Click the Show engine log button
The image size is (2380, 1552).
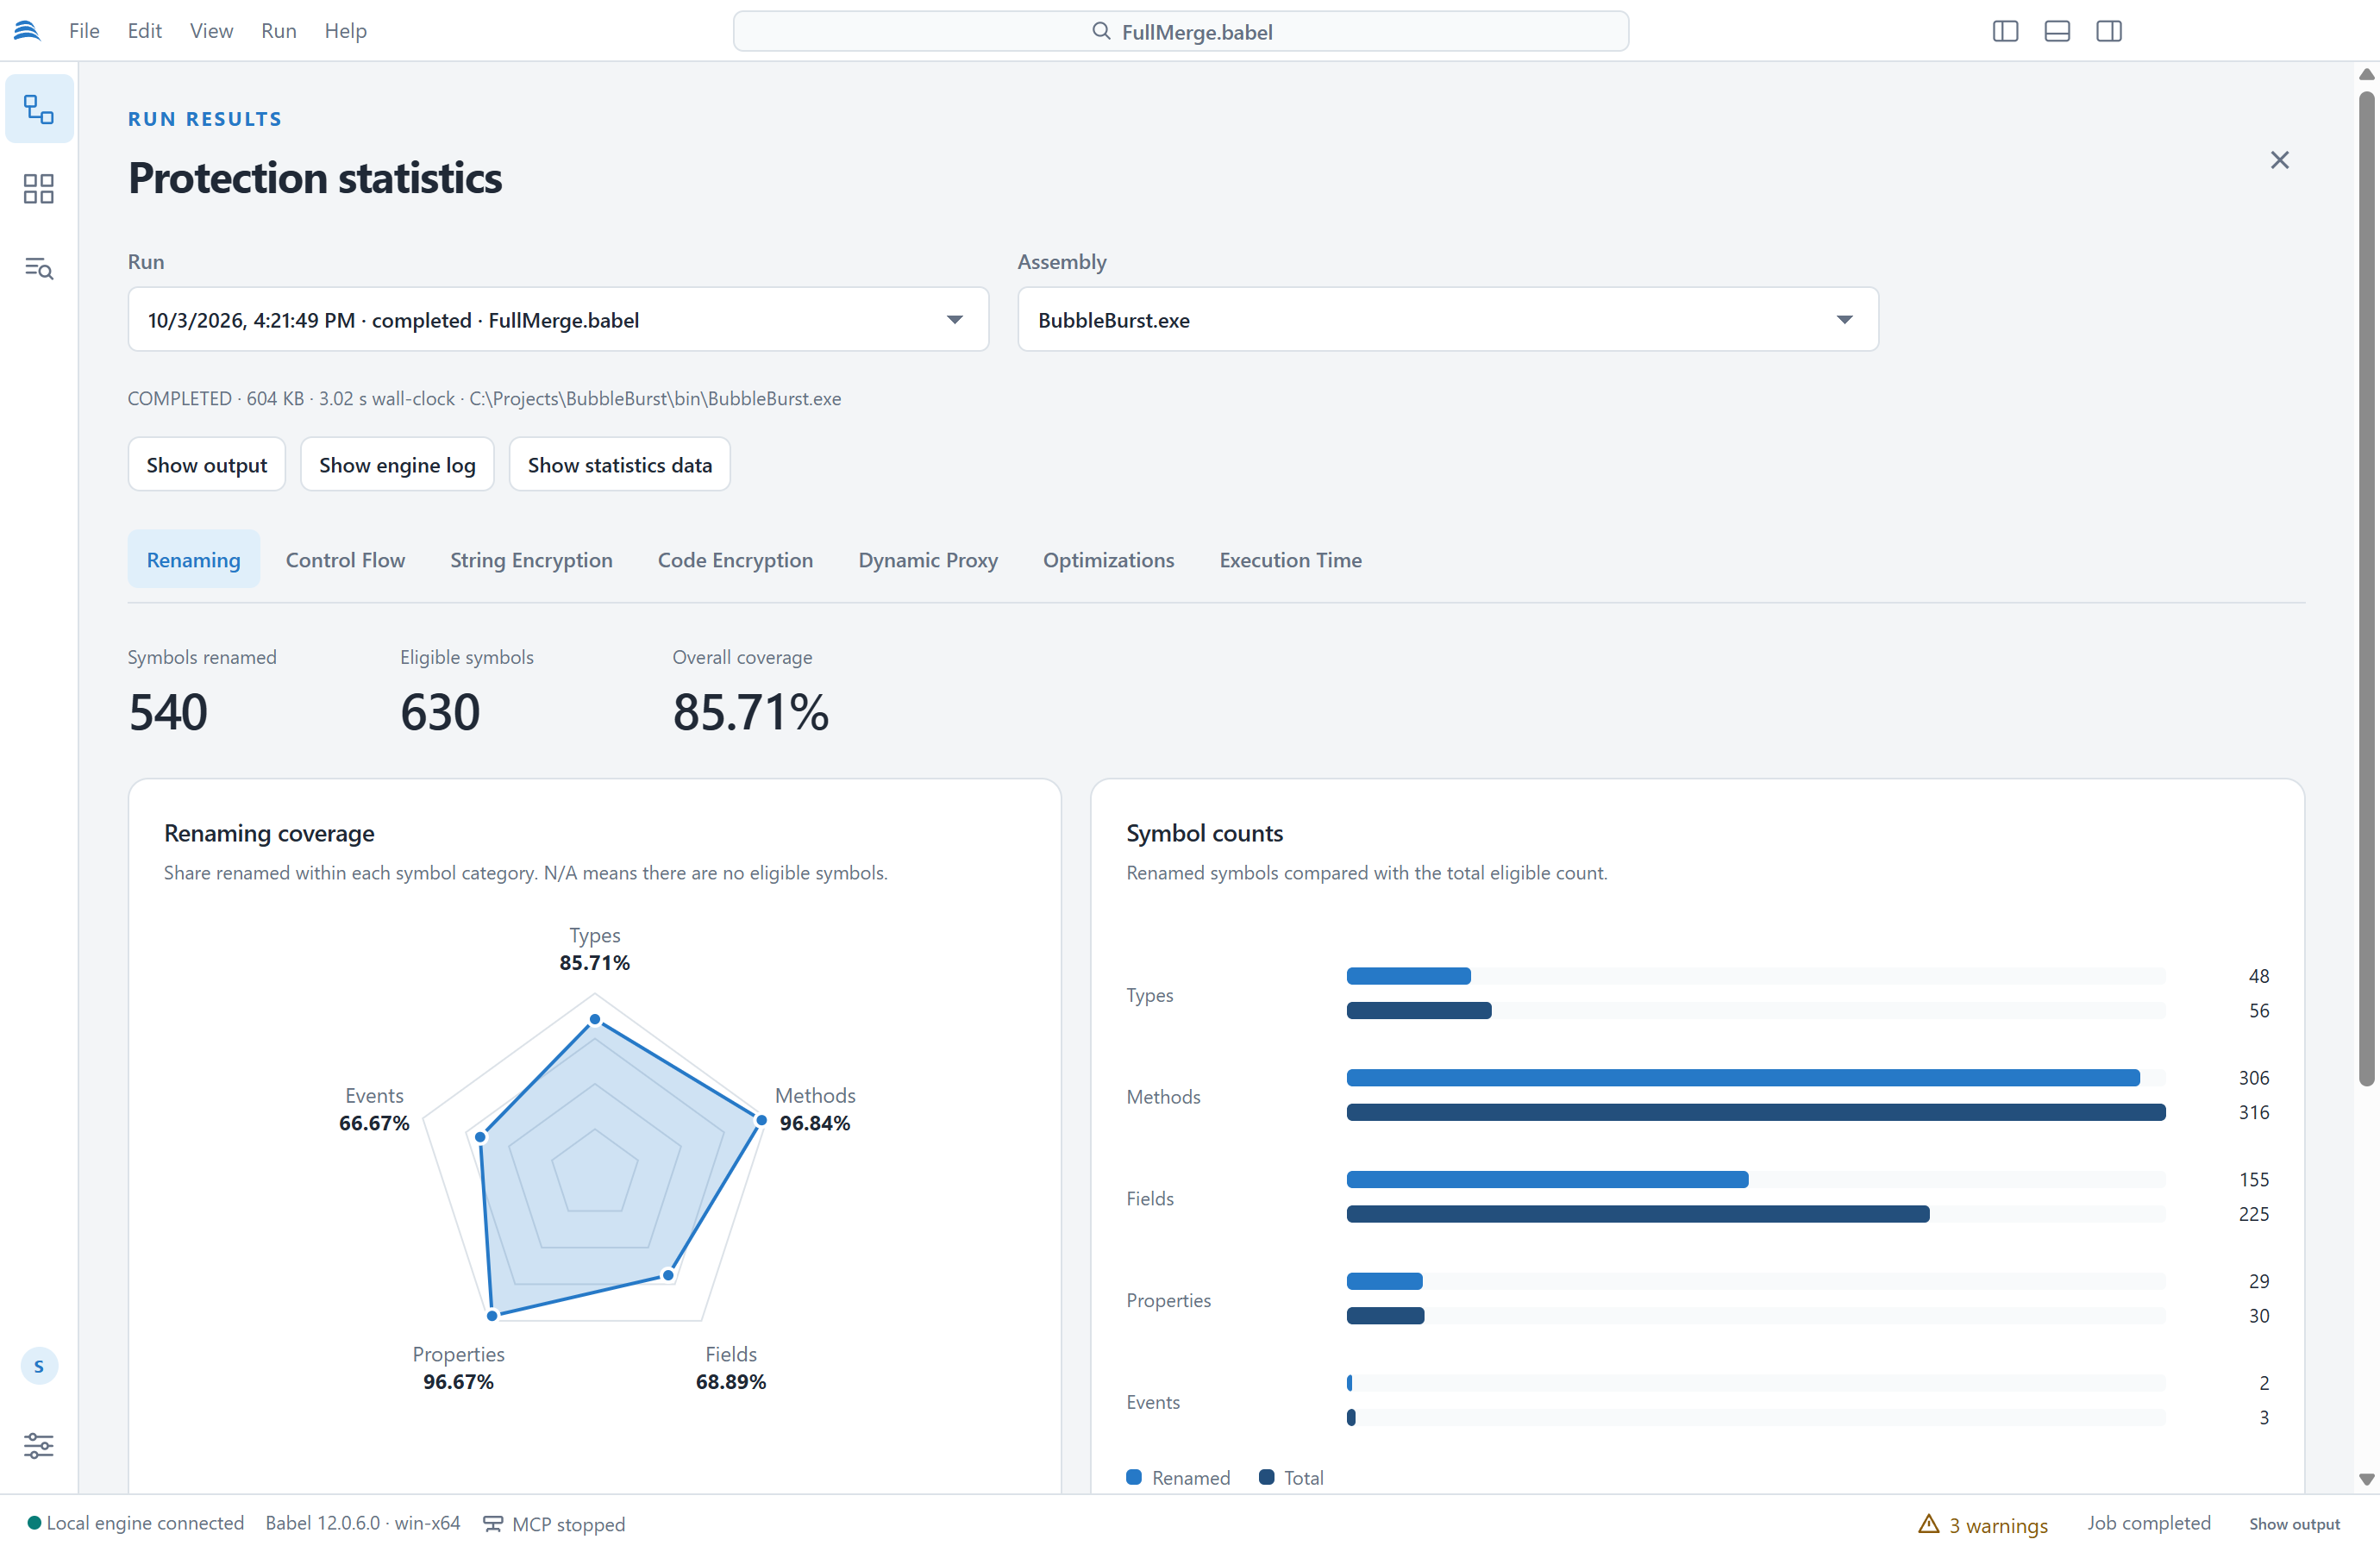click(397, 465)
